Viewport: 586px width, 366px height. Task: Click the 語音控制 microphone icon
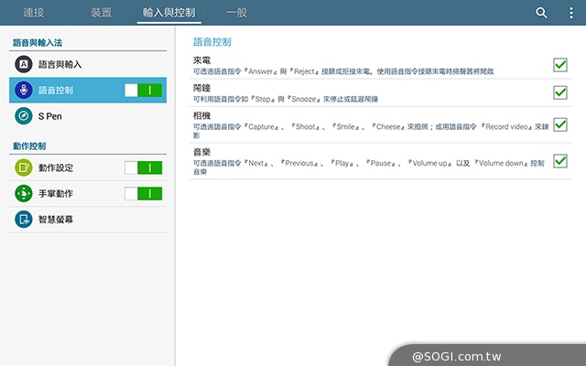click(23, 90)
